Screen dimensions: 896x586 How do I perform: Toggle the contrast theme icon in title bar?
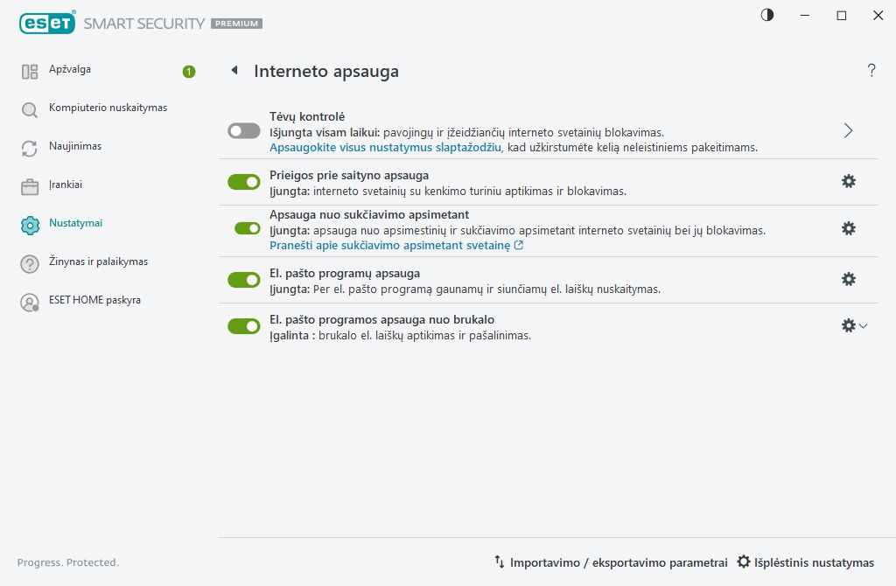pos(766,15)
